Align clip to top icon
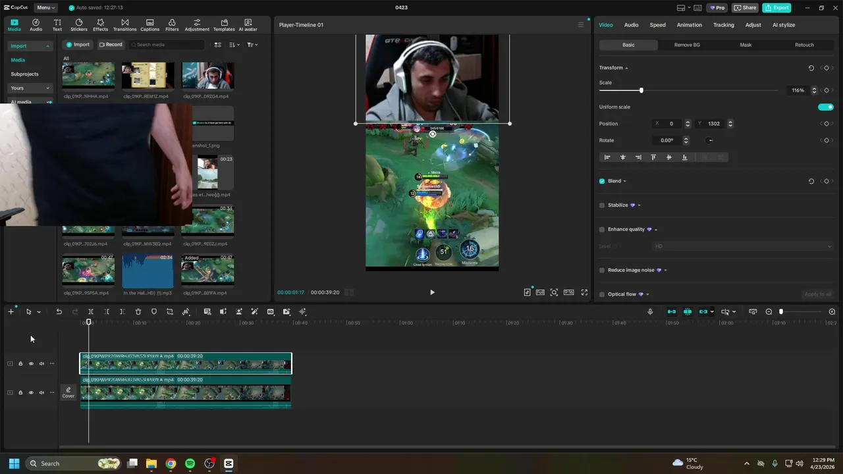The image size is (843, 474). [x=653, y=157]
